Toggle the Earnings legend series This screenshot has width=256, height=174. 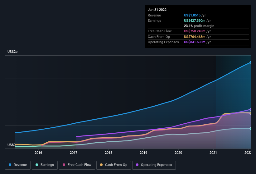coord(45,165)
